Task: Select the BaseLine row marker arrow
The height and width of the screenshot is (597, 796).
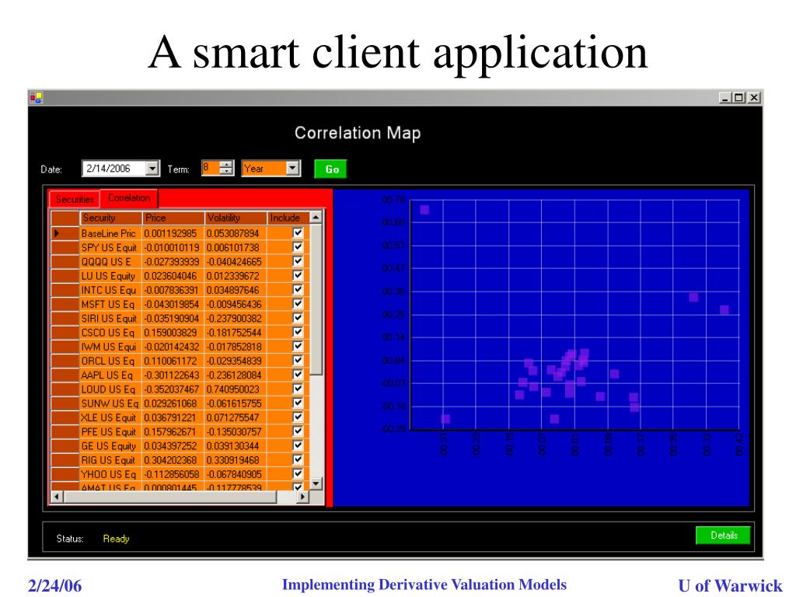Action: click(x=58, y=233)
